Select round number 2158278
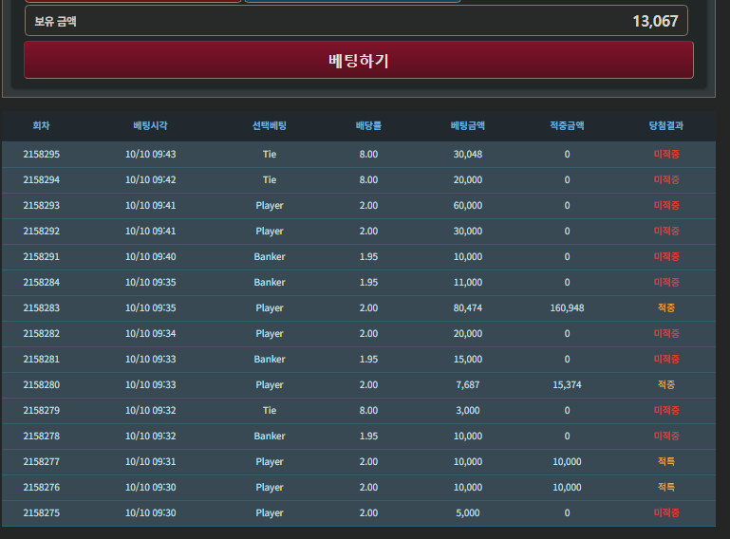This screenshot has height=539, width=730. click(42, 436)
